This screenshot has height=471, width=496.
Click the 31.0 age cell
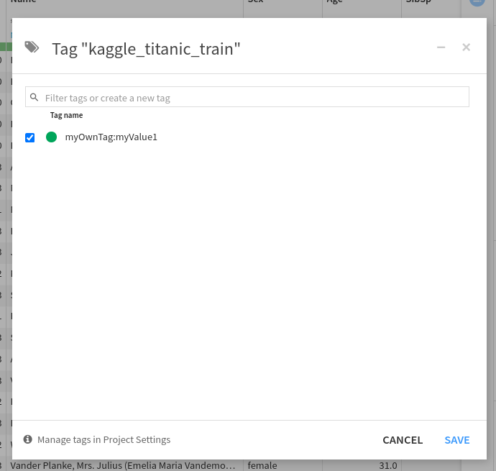pyautogui.click(x=387, y=465)
